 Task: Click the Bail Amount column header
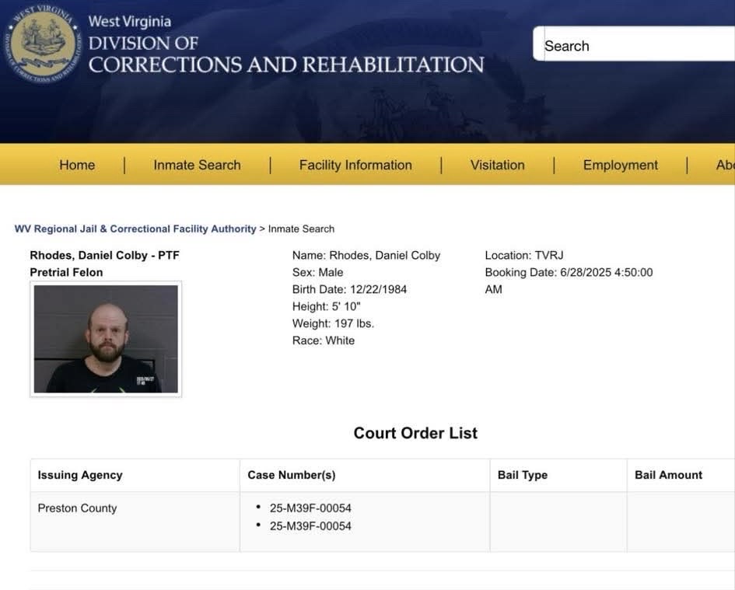click(x=668, y=475)
